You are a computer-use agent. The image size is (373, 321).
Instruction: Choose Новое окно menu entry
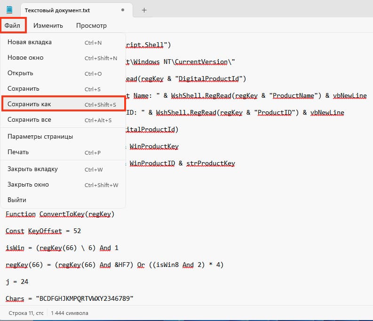point(25,58)
